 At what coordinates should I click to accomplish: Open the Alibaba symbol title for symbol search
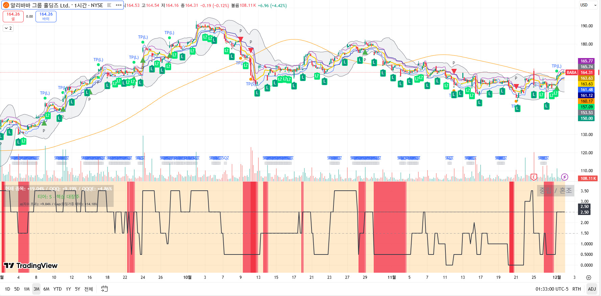57,5
